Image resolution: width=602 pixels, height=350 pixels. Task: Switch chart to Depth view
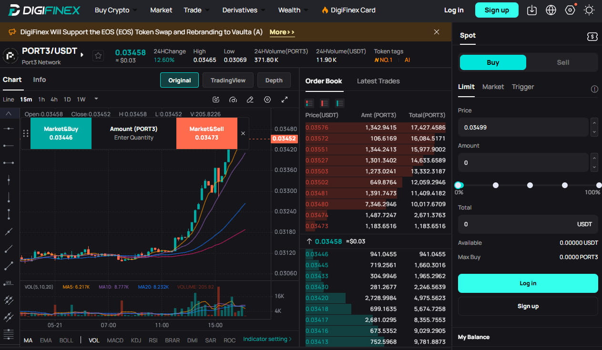[274, 80]
